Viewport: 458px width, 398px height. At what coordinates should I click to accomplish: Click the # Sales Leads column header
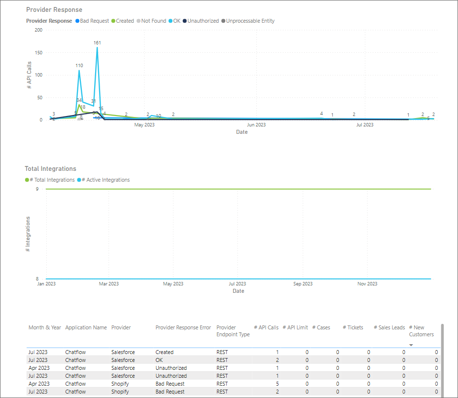[x=389, y=327]
